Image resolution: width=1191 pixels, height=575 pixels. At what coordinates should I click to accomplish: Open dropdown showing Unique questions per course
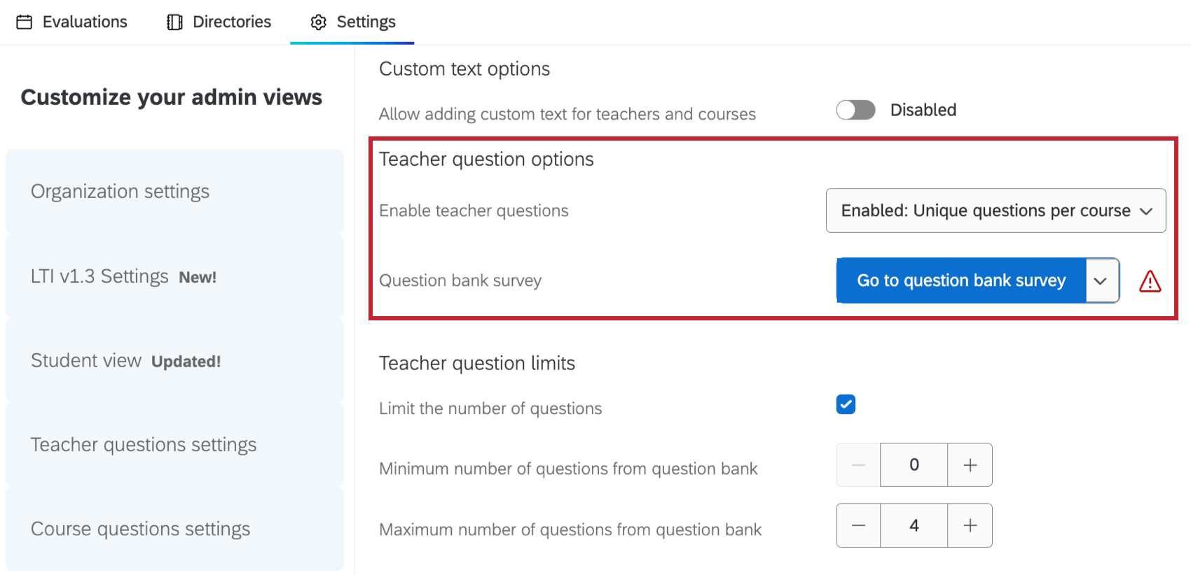pyautogui.click(x=995, y=211)
